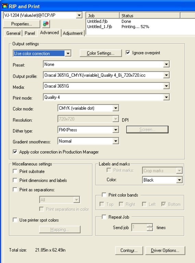
Task: Open Driver Options...
Action: (165, 250)
